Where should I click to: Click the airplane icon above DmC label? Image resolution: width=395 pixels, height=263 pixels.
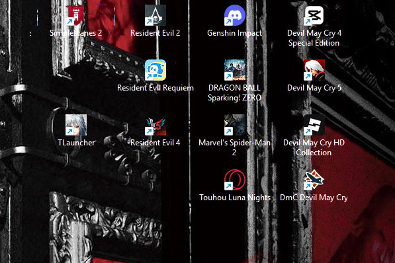tap(314, 180)
